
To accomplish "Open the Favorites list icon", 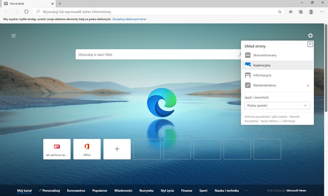I will click(291, 12).
